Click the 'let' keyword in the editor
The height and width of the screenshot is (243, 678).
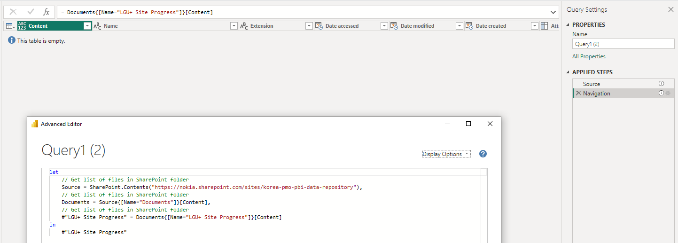tap(54, 172)
